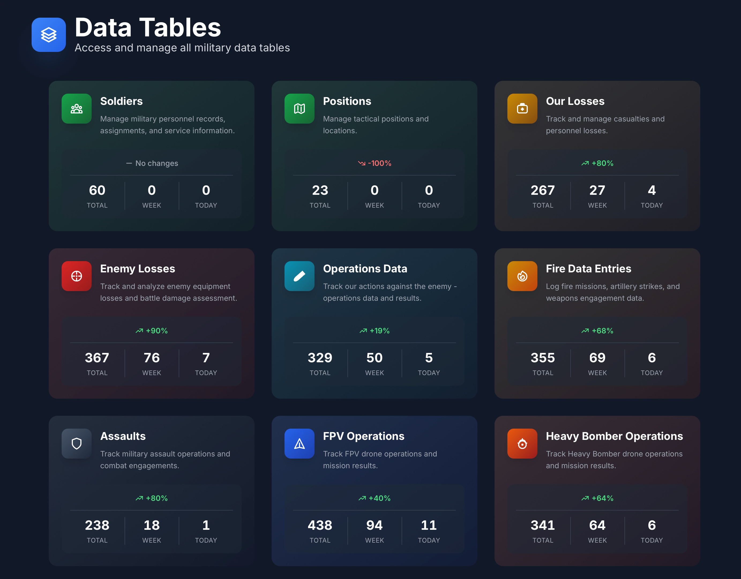Open the Soldiers table title

tap(121, 101)
